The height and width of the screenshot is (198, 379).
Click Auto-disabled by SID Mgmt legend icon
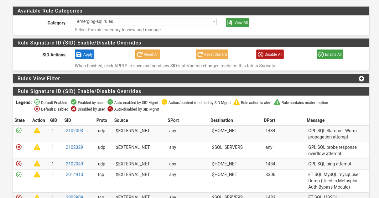pos(110,109)
